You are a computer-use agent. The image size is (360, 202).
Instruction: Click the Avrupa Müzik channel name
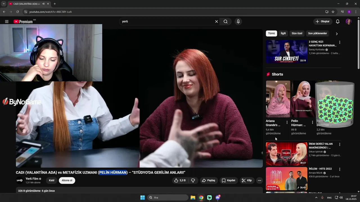pos(316,173)
